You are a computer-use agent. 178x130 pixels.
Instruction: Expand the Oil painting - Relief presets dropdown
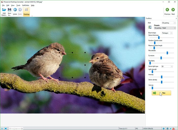point(165,28)
